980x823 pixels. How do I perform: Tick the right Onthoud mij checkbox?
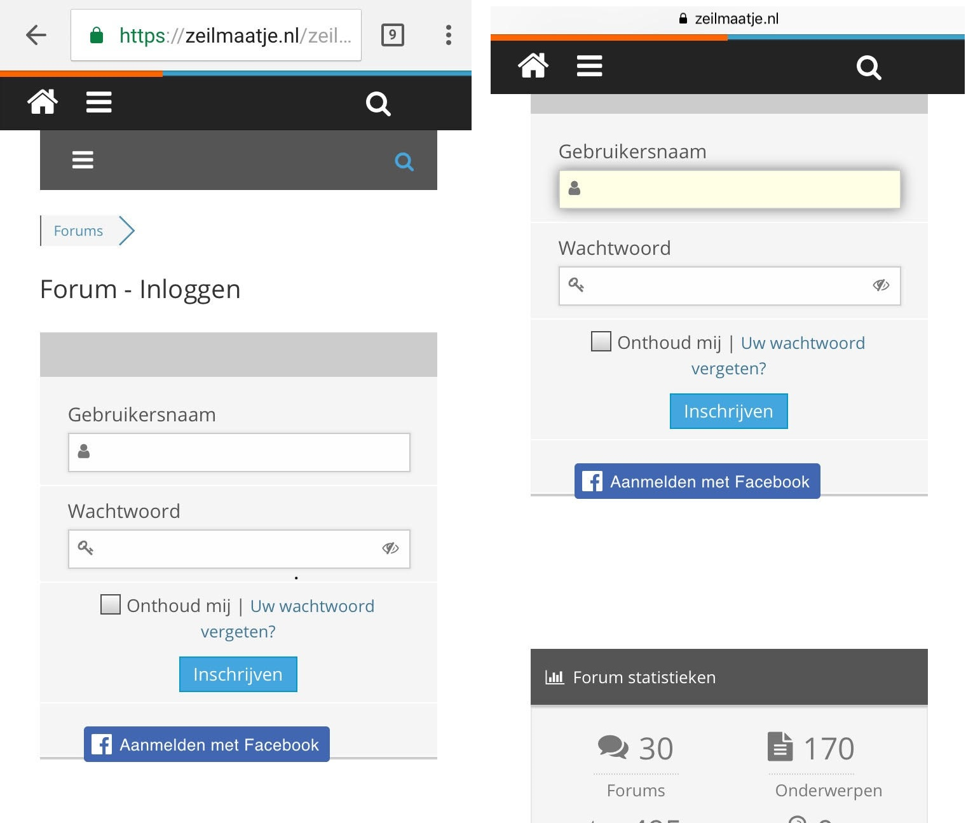coord(601,341)
